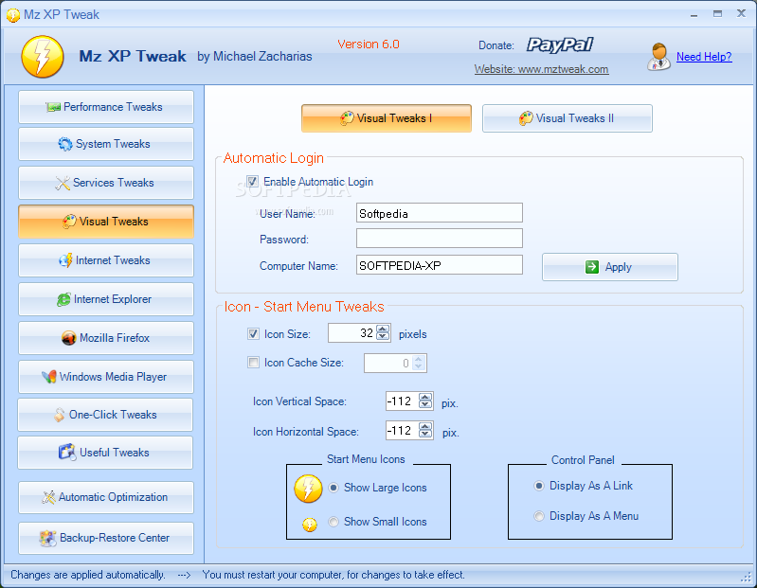The width and height of the screenshot is (757, 588).
Task: Click the PayPal donate logo
Action: click(x=560, y=45)
